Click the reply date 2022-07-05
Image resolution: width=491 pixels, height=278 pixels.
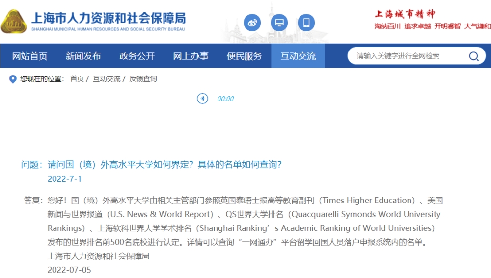pos(69,270)
